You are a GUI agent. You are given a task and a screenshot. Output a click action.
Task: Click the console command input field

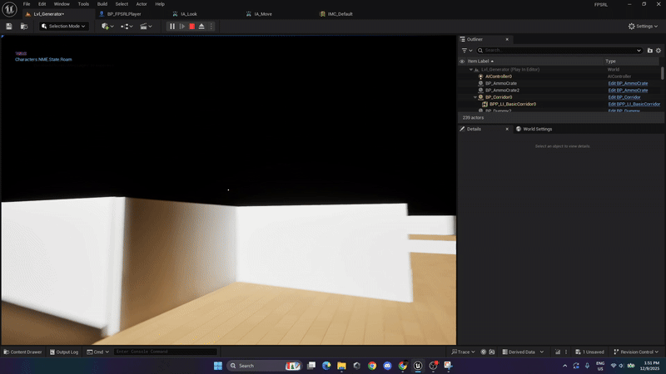[165, 352]
